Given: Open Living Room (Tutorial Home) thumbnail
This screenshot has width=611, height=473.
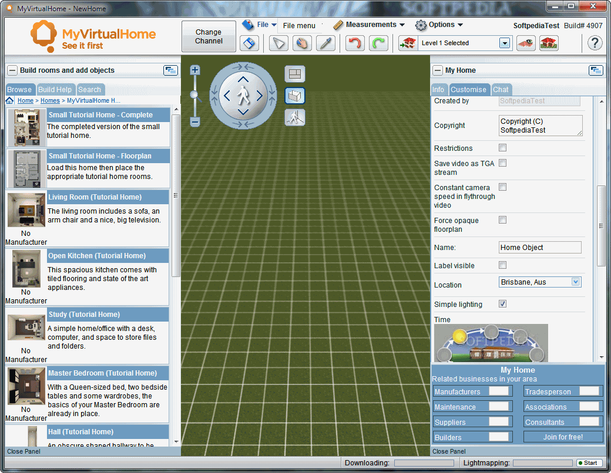Looking at the screenshot, I should click(26, 210).
